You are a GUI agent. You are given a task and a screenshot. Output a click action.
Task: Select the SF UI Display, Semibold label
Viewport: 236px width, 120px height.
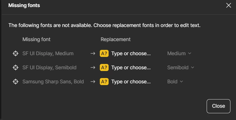[x=49, y=67]
